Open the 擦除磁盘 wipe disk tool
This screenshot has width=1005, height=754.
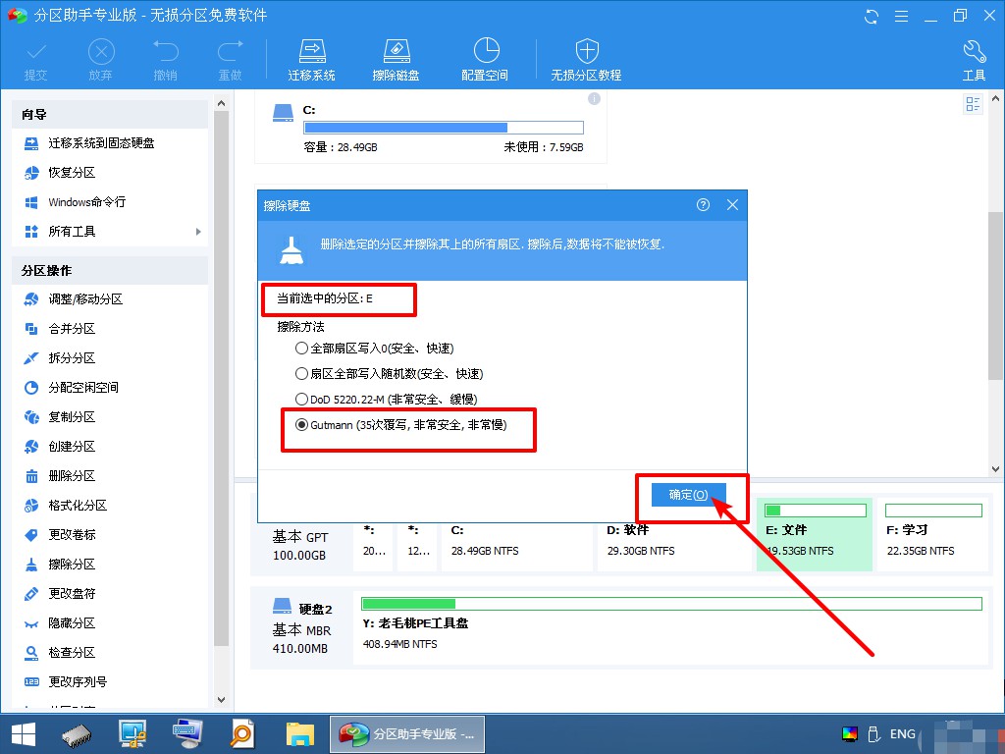[x=397, y=61]
